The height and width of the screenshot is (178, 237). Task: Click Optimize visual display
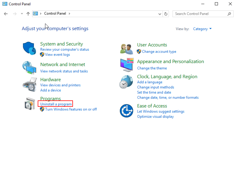(155, 116)
